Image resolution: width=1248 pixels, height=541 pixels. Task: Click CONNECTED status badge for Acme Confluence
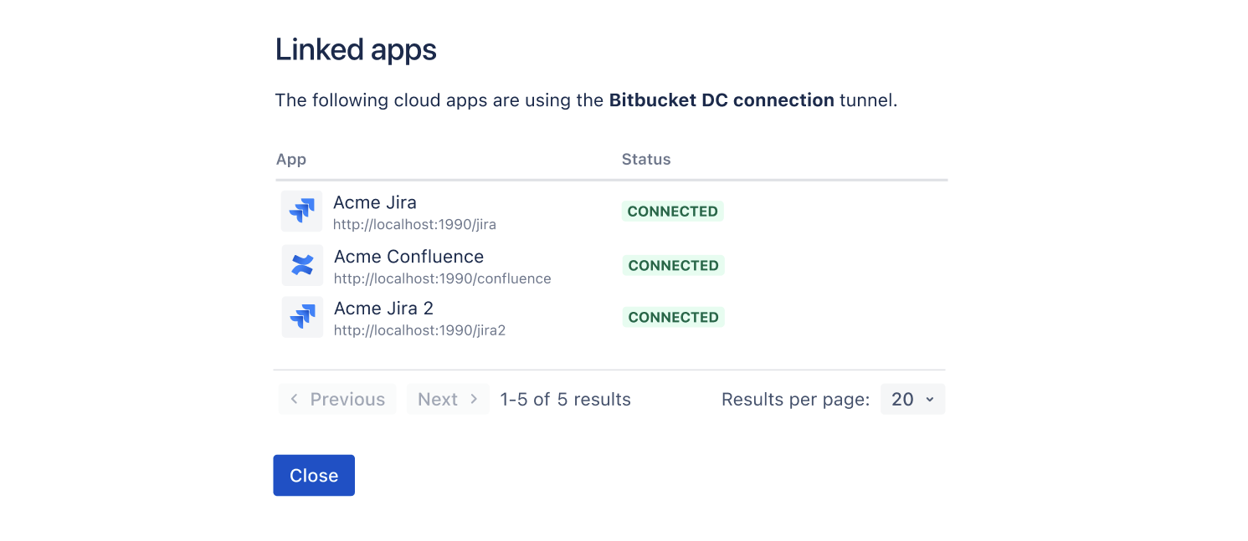673,265
